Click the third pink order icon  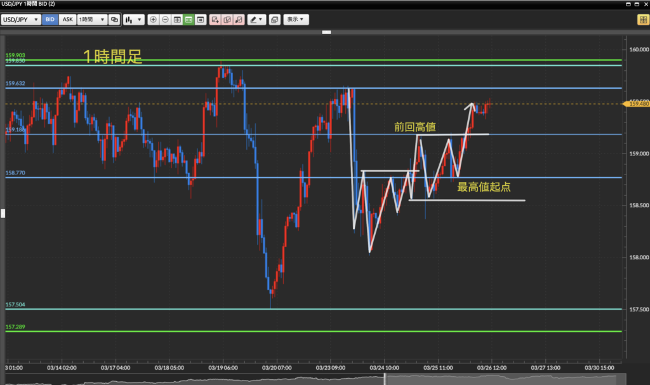[239, 20]
